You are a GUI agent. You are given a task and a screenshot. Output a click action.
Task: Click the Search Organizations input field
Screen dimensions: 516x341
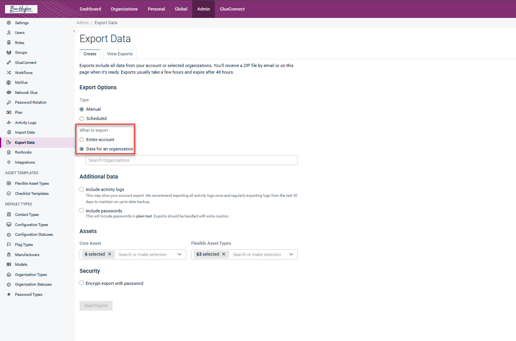click(x=191, y=160)
